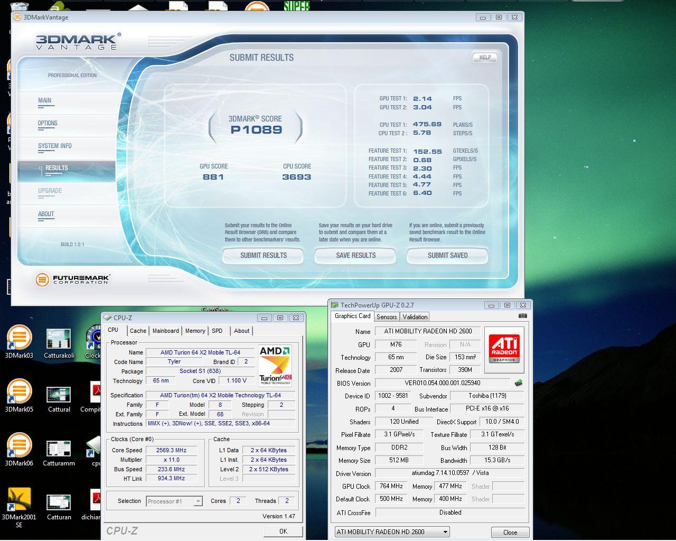Click the Memory Size 512 MB value
Image resolution: width=676 pixels, height=541 pixels.
[x=399, y=460]
